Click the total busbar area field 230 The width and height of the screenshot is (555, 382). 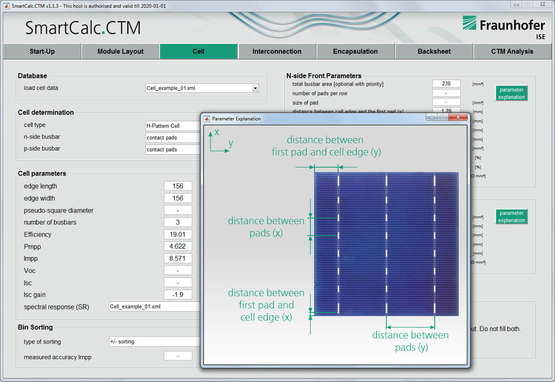coord(446,84)
